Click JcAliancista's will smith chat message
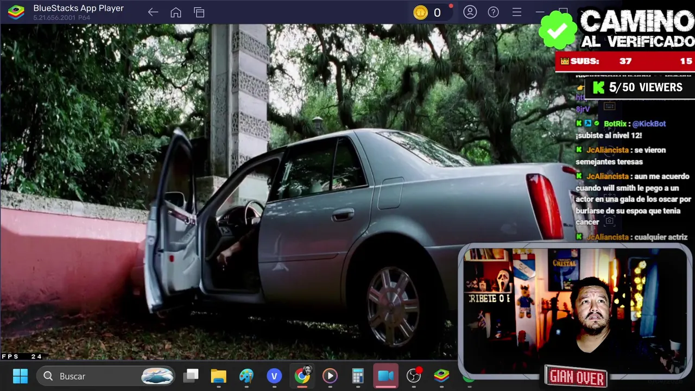The width and height of the screenshot is (695, 391). 633,199
